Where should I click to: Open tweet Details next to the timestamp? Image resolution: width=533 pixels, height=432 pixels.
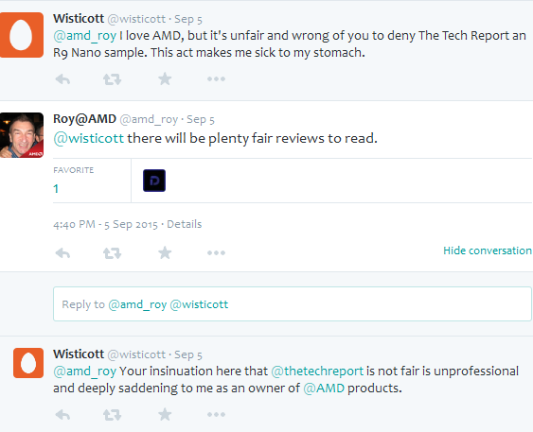pos(185,224)
